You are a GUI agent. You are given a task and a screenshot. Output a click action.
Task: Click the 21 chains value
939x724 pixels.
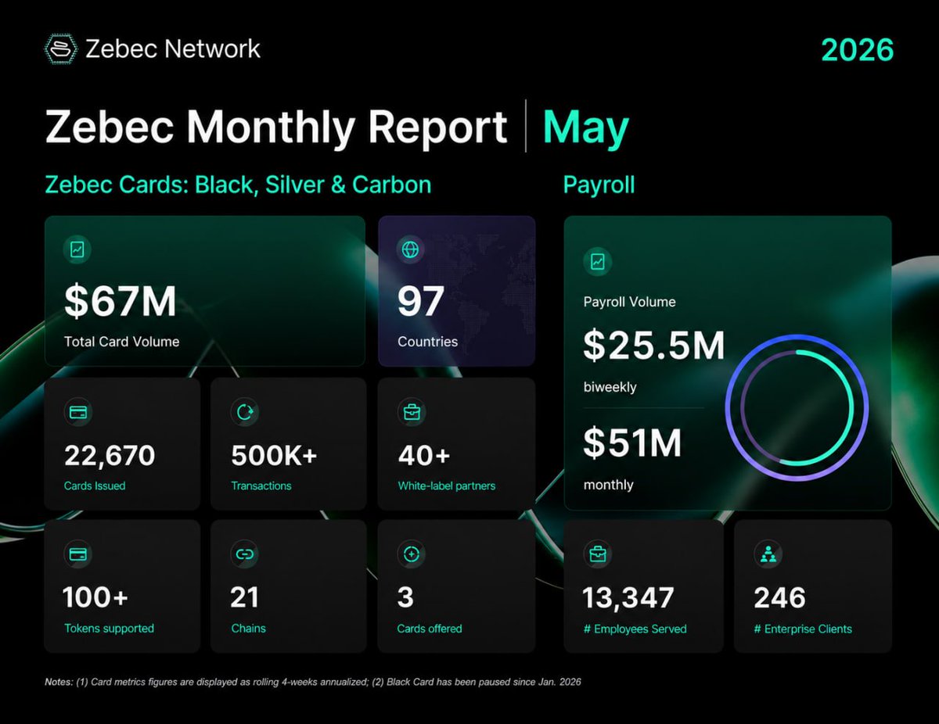coord(244,597)
